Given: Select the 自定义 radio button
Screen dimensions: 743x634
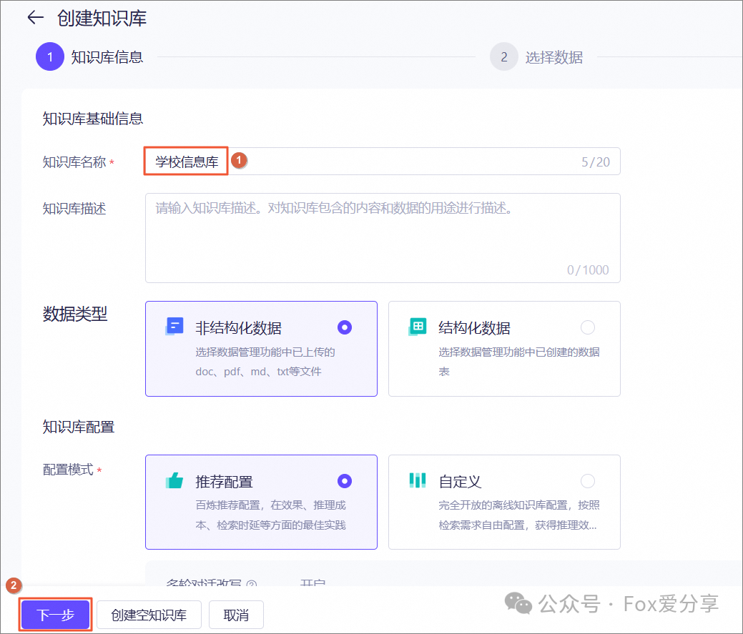Looking at the screenshot, I should tap(588, 481).
